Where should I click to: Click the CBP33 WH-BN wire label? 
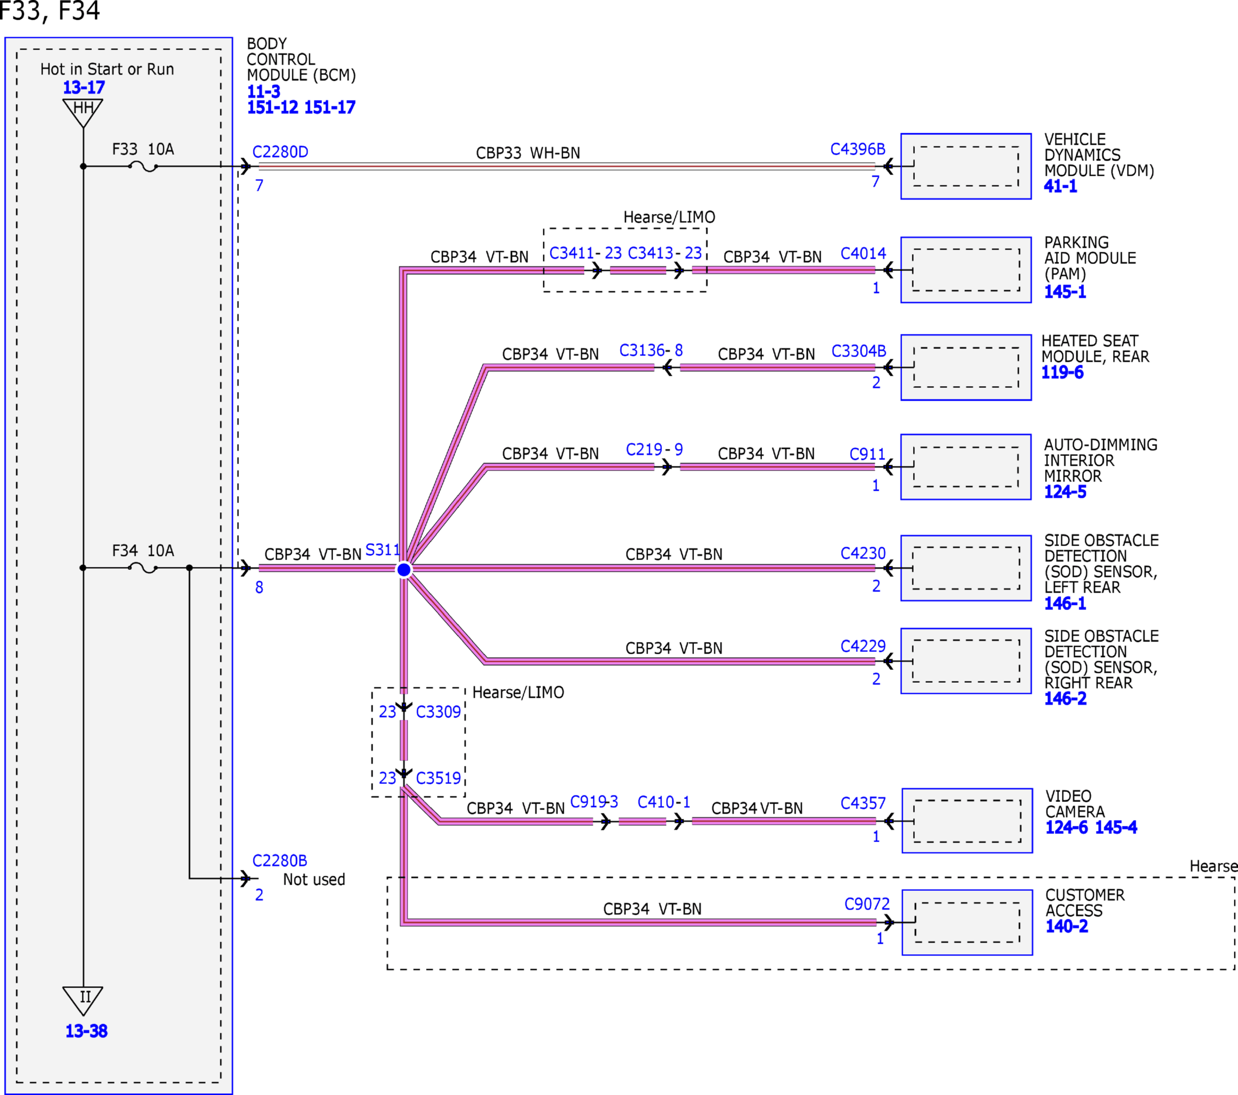coord(528,153)
